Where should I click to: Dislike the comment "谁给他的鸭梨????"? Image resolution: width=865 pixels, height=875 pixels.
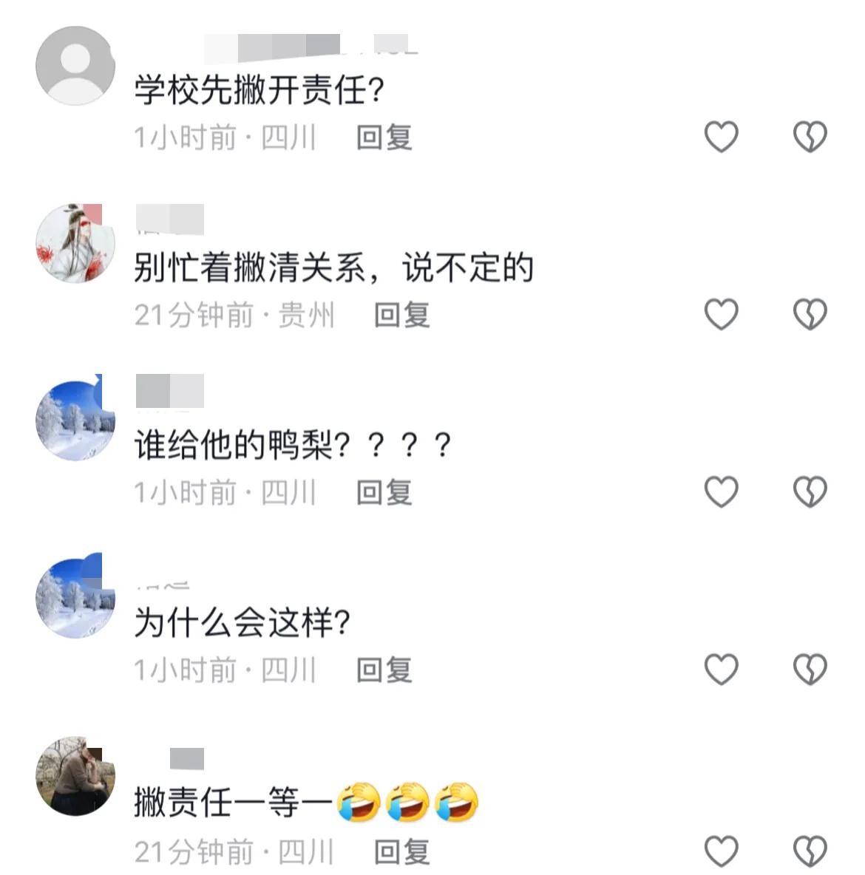pyautogui.click(x=810, y=491)
